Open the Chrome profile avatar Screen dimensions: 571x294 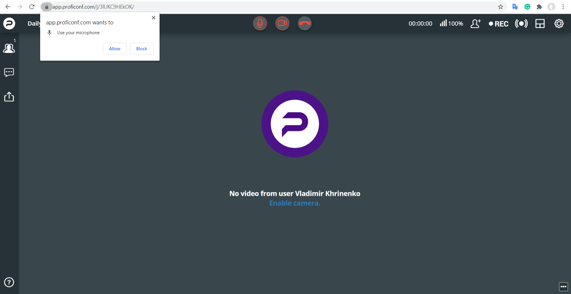pos(551,7)
